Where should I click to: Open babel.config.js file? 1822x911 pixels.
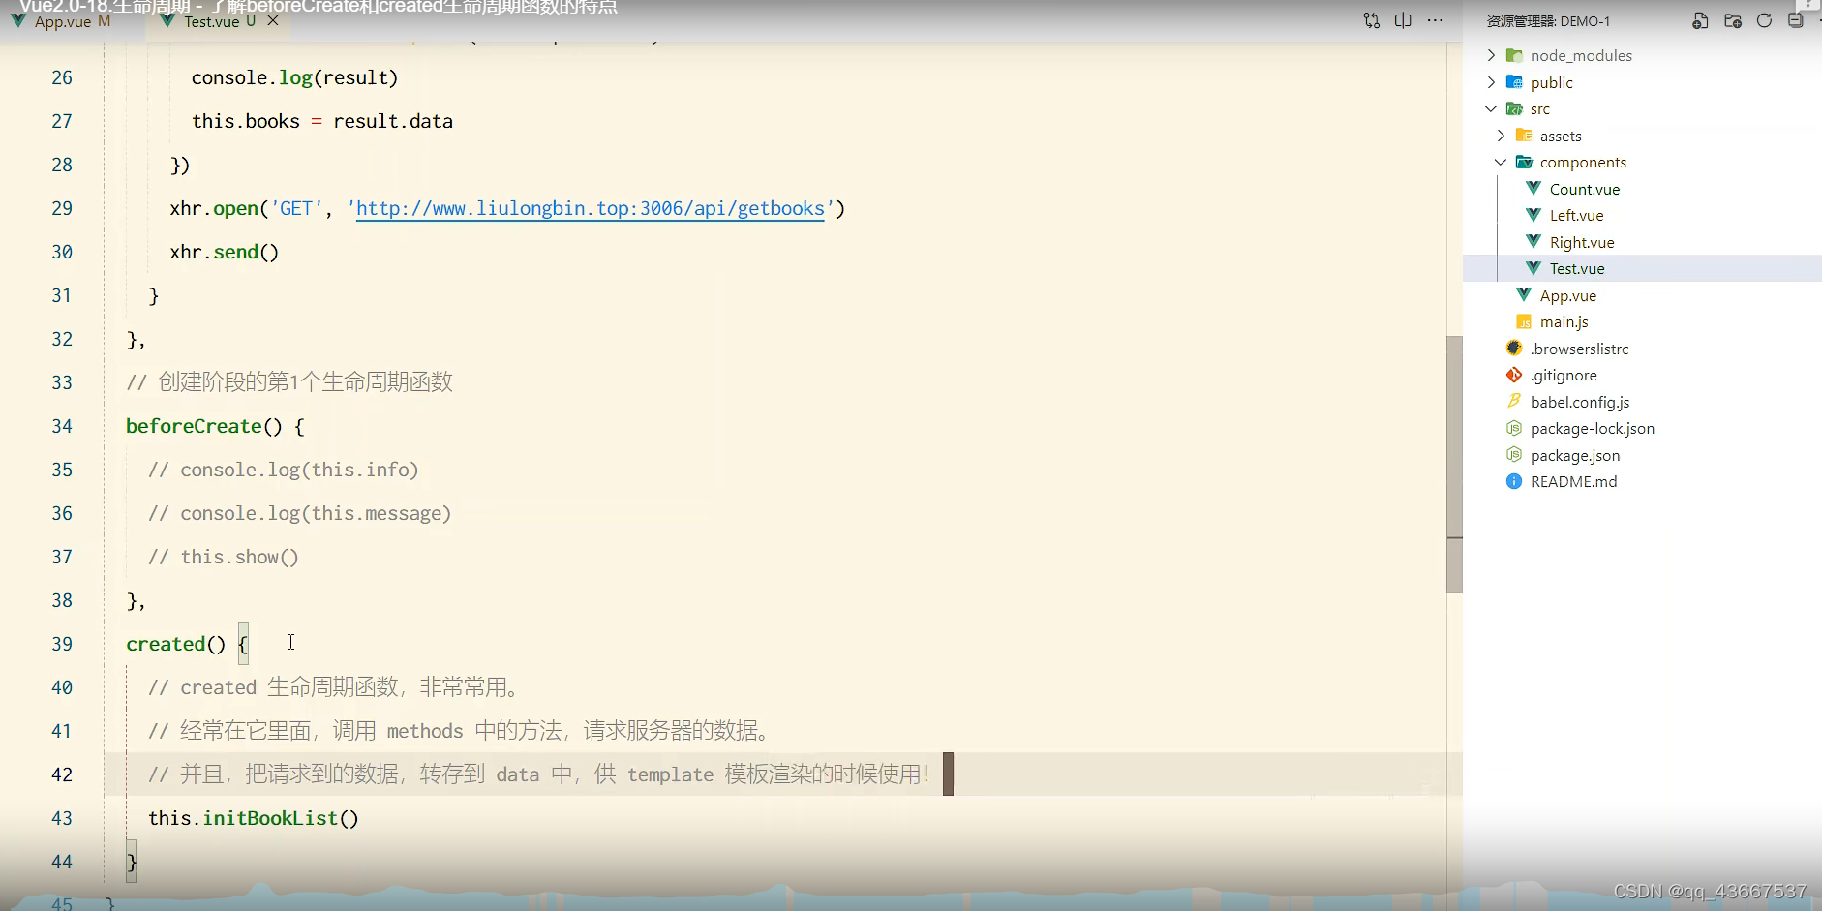[1580, 402]
